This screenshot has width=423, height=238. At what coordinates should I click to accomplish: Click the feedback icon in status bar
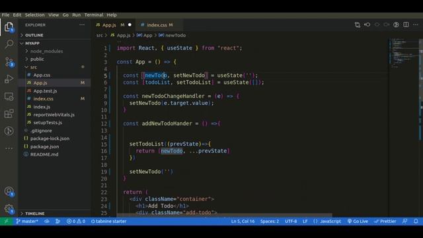click(x=404, y=221)
